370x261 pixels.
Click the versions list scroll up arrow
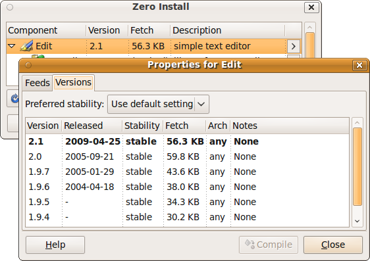click(x=357, y=123)
